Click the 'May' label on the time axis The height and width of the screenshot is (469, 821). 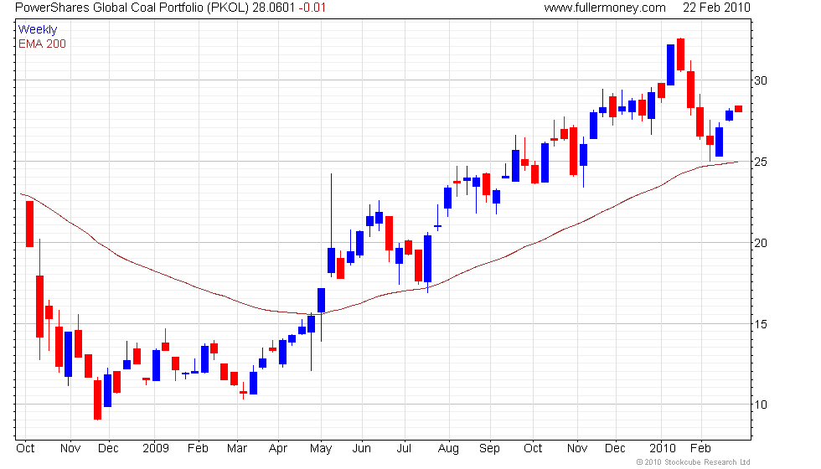[321, 449]
